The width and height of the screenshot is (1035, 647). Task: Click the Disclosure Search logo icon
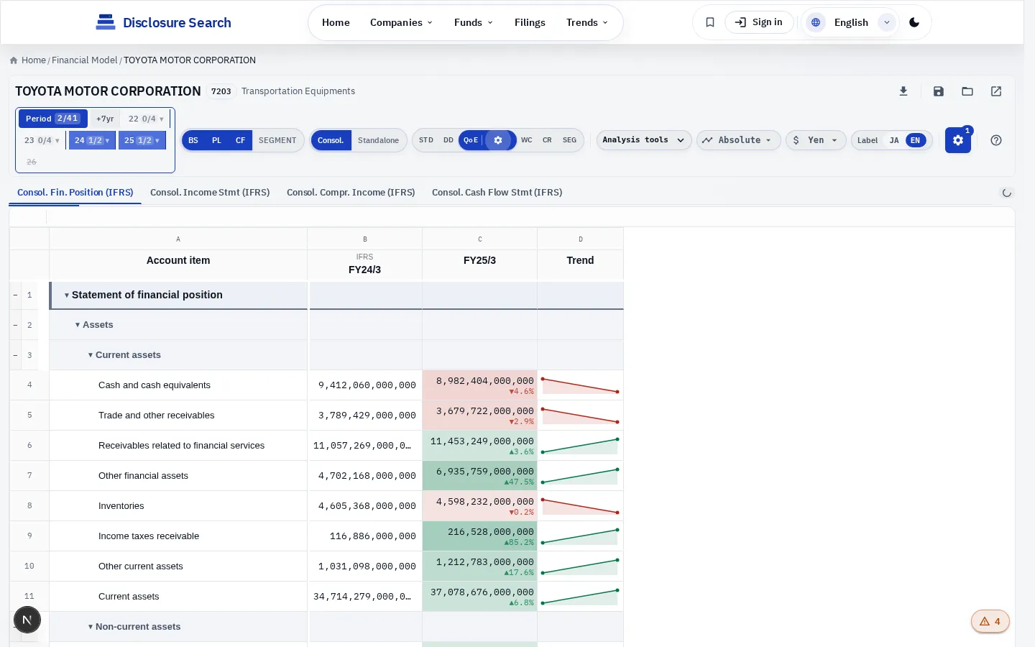pos(106,22)
